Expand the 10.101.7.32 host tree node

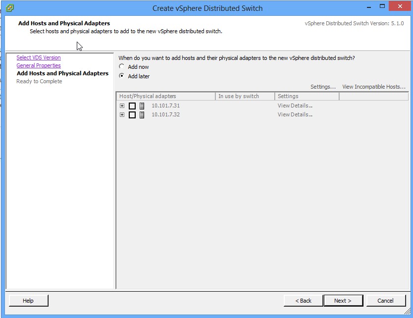pyautogui.click(x=122, y=115)
